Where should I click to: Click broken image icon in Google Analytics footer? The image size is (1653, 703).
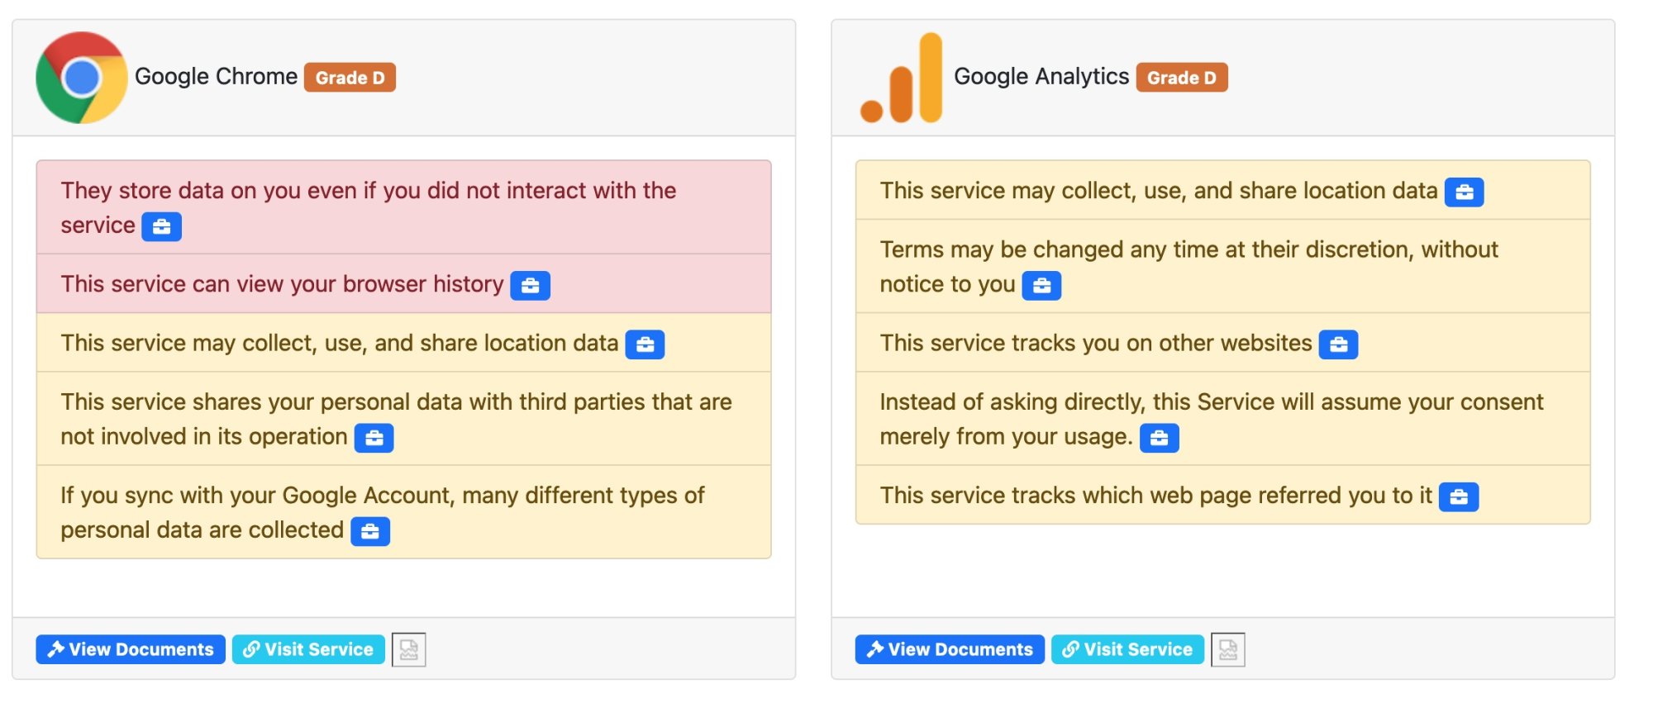tap(1227, 650)
